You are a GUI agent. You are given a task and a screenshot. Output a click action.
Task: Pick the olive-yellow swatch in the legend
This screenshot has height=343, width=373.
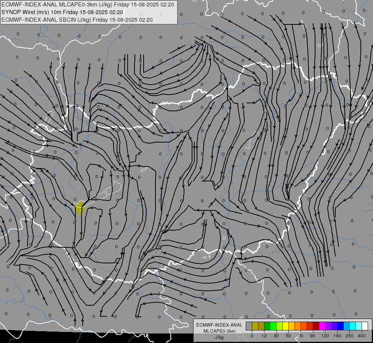(255, 326)
